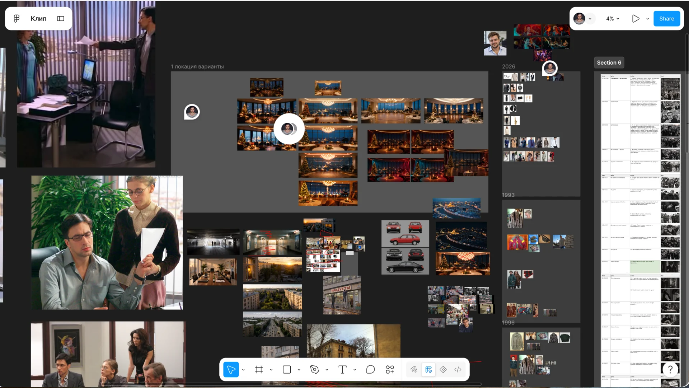Select the Comment tool
Screen dimensions: 689x388
[370, 369]
